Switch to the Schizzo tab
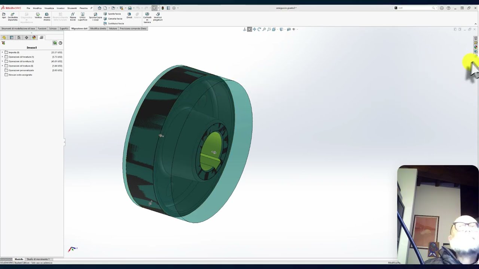Image resolution: width=479 pixels, height=269 pixels. click(53, 28)
